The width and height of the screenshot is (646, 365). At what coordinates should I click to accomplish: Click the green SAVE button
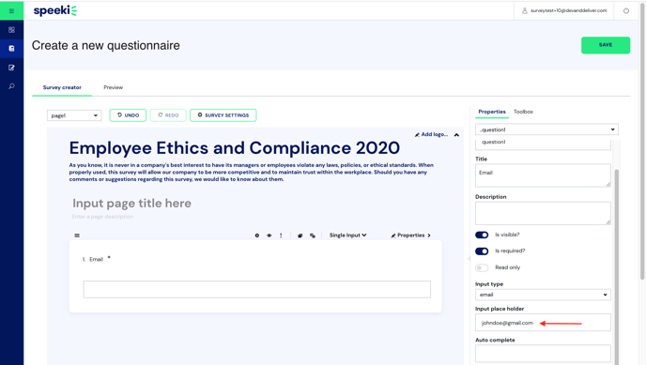pos(606,45)
